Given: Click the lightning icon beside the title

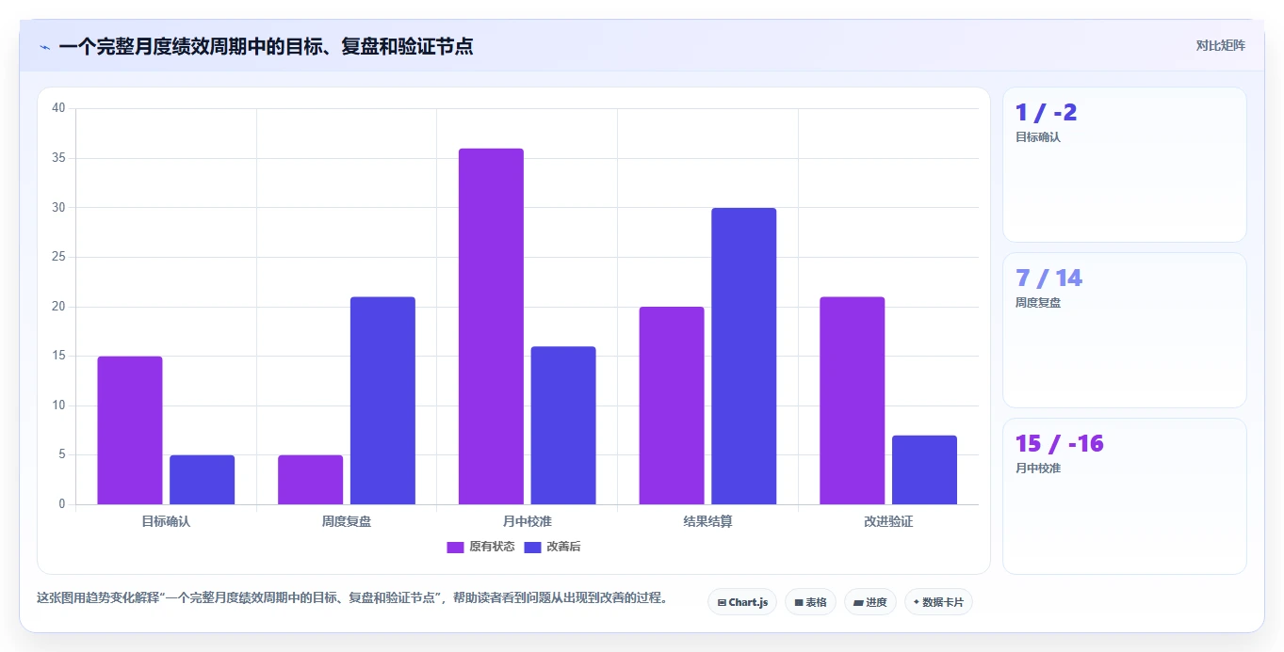Looking at the screenshot, I should coord(44,47).
